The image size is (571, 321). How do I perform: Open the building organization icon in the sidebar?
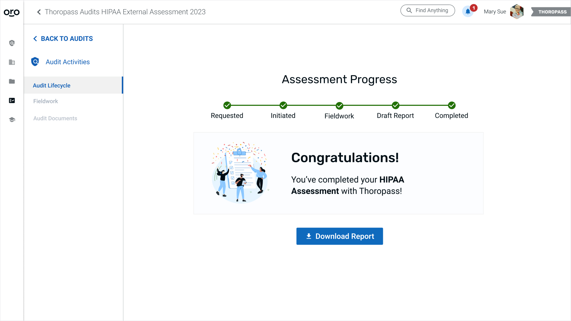point(11,62)
